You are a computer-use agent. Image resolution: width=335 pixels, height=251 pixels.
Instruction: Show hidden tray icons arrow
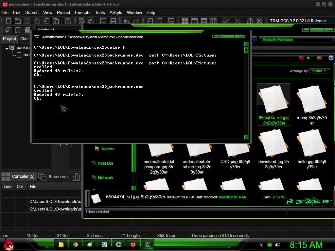click(261, 245)
